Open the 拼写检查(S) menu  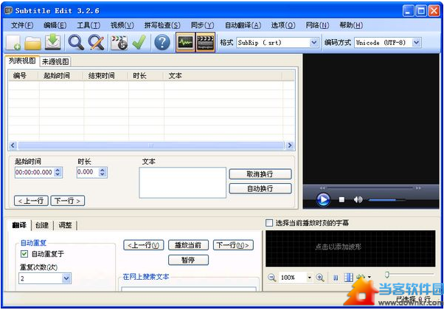pos(162,25)
